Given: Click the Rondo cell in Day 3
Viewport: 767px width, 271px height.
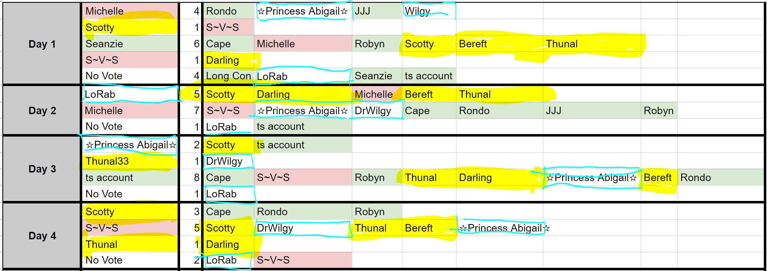Looking at the screenshot, I should click(x=721, y=177).
